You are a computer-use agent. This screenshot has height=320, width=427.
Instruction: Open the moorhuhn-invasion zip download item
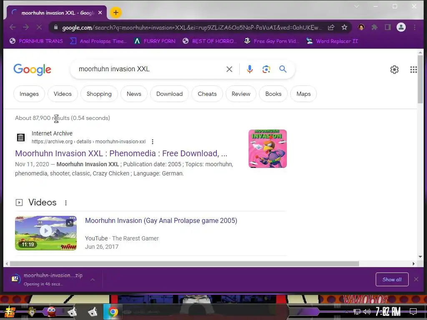point(47,280)
